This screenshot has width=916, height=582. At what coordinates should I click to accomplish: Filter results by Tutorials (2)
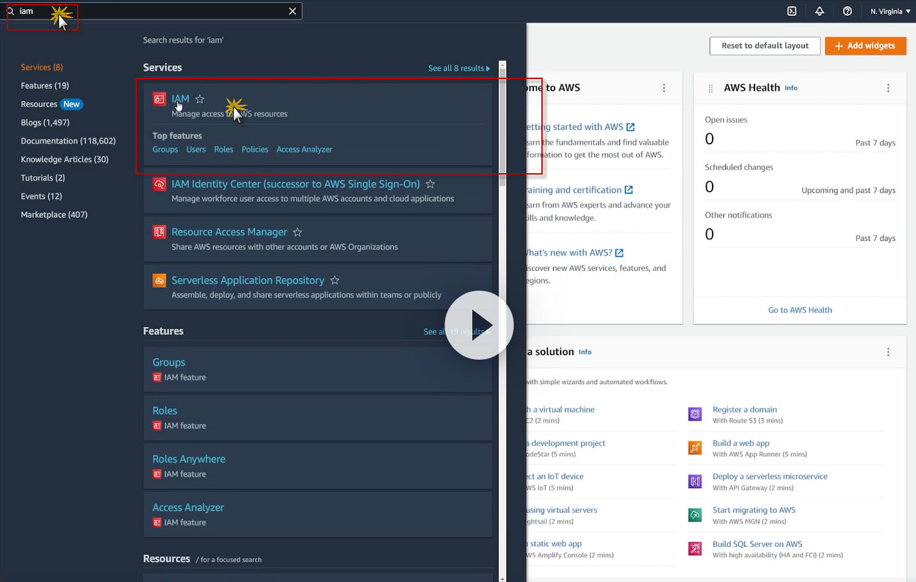pos(43,178)
